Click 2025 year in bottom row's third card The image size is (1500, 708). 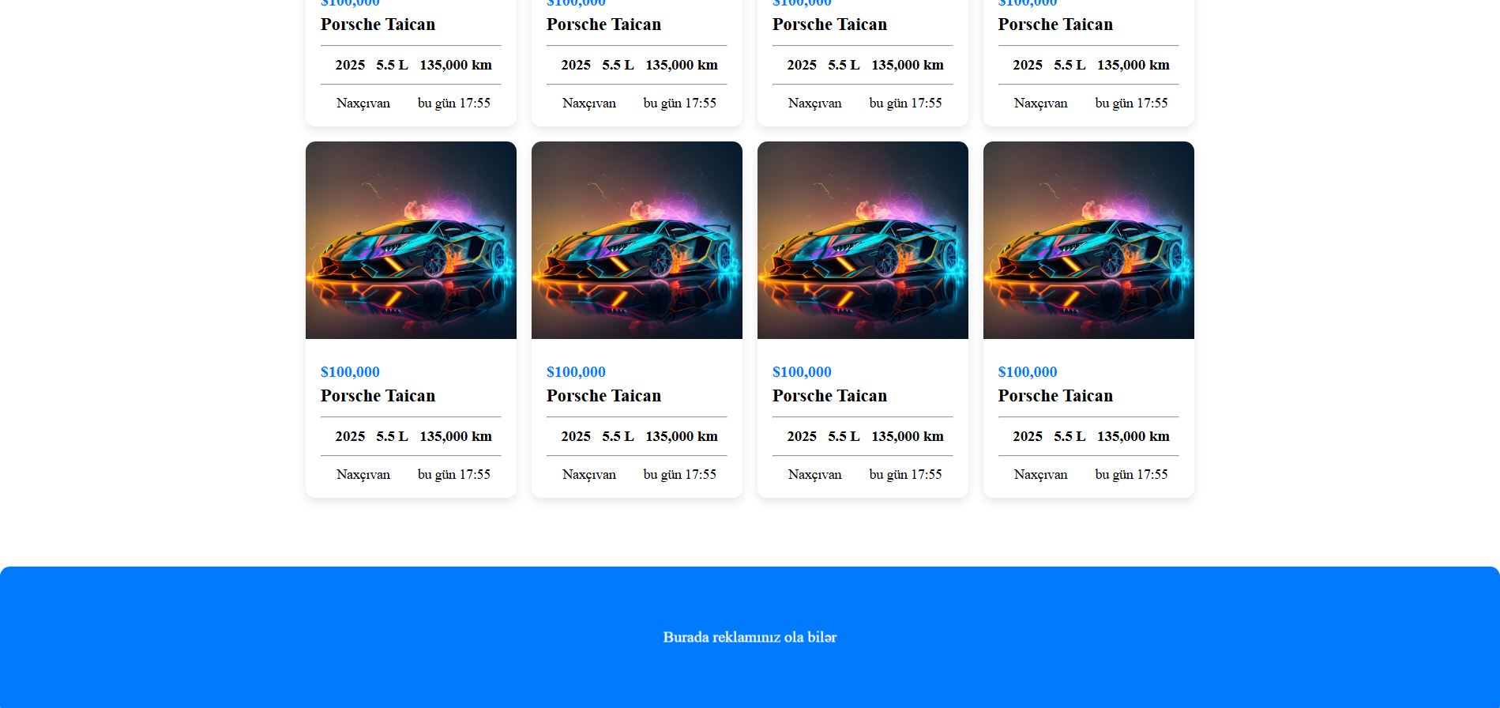pos(802,436)
